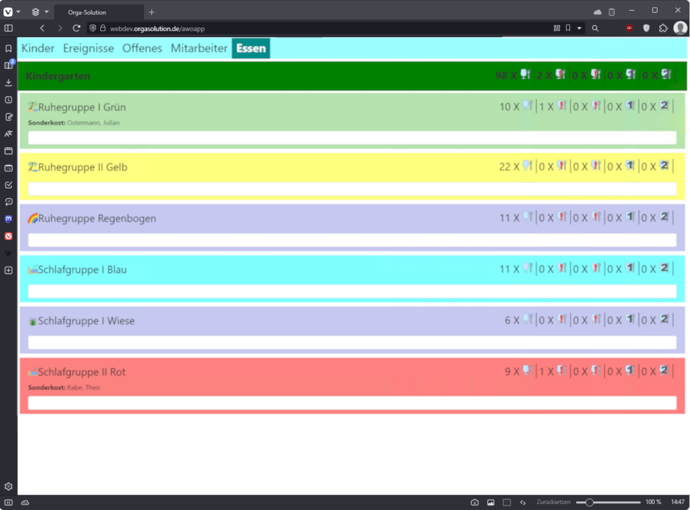
Task: Open the Vivaldi main menu
Action: pos(8,12)
